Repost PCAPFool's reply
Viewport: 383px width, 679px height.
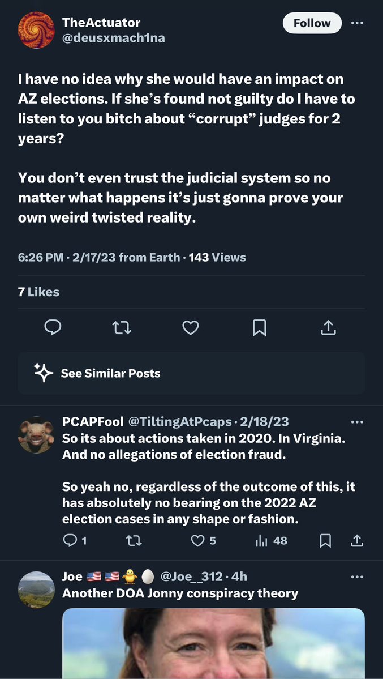pos(134,541)
